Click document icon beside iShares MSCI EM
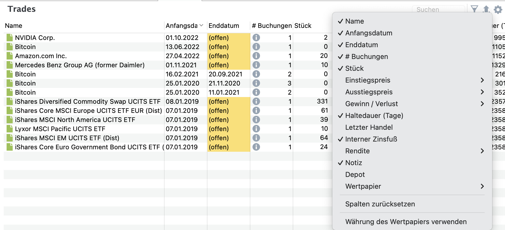This screenshot has width=505, height=230. pos(10,138)
